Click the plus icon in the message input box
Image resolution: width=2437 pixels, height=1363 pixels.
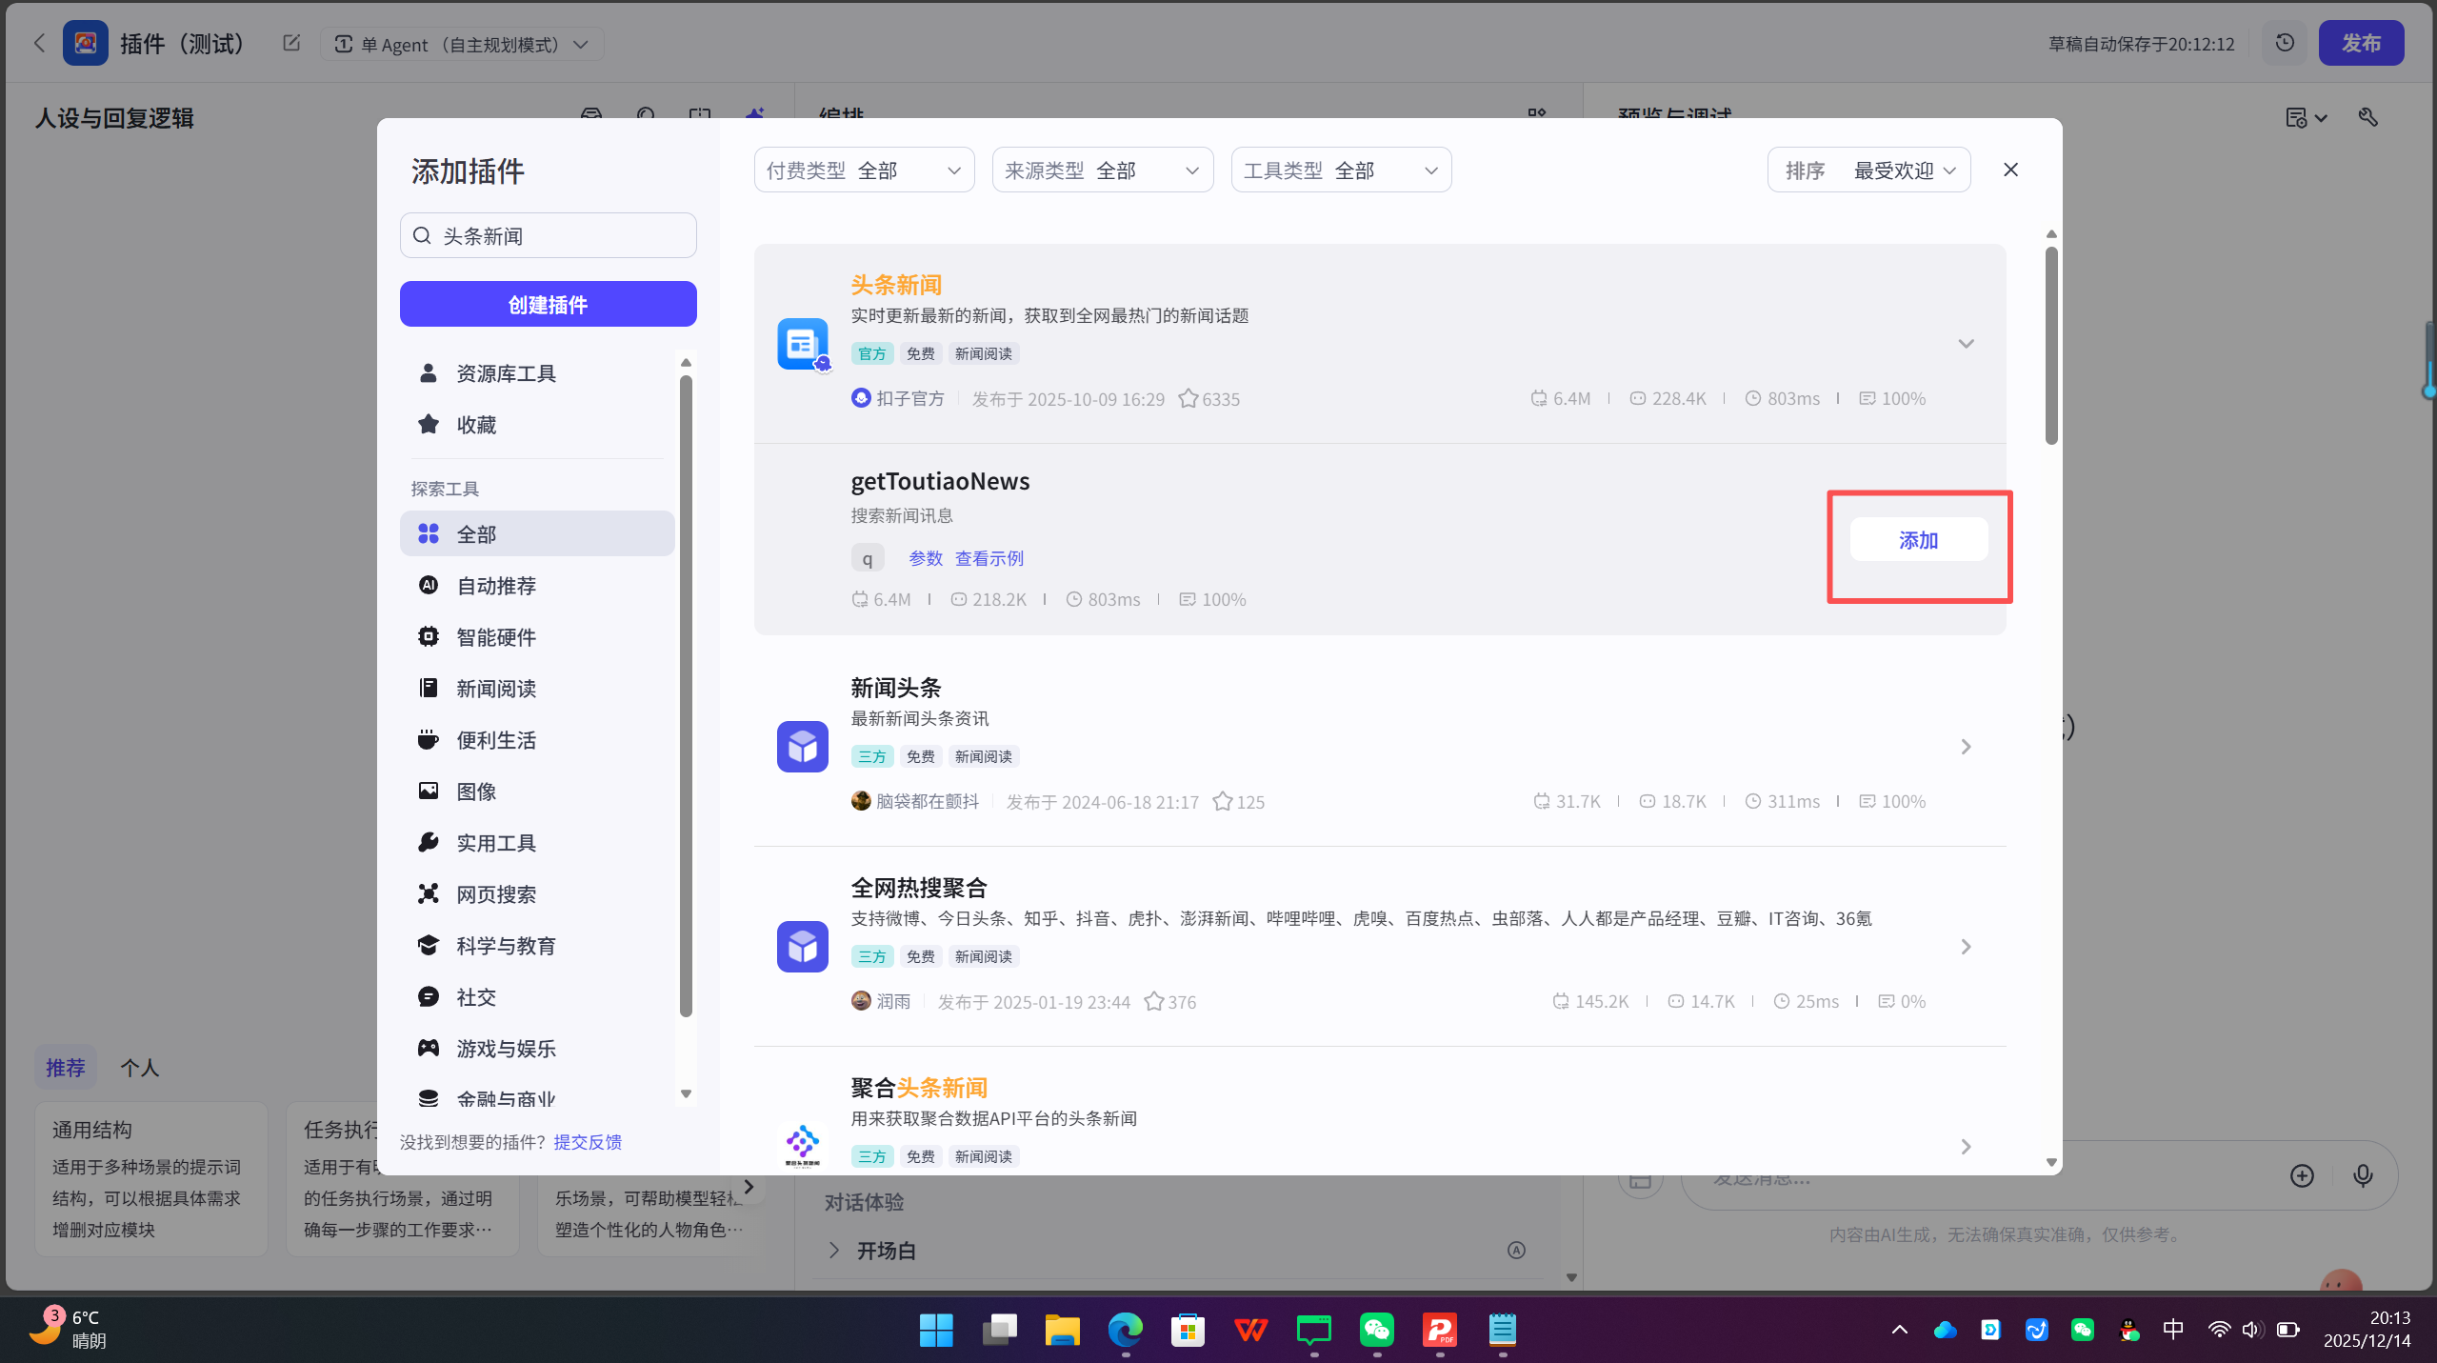coord(2302,1176)
